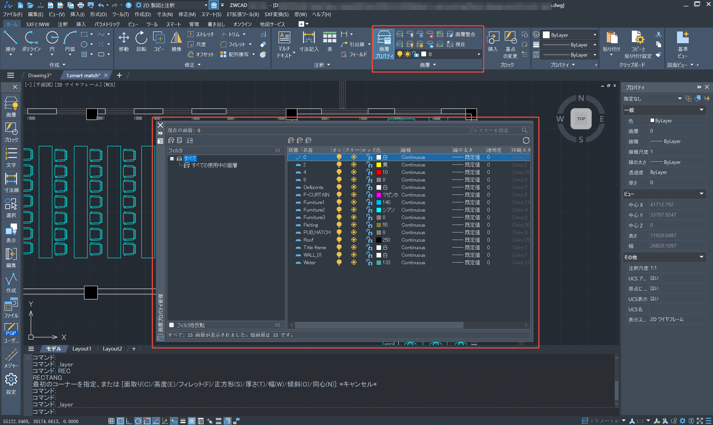This screenshot has width=713, height=425.
Task: Expand the 画層 ribbon panel arrow
Action: (434, 65)
